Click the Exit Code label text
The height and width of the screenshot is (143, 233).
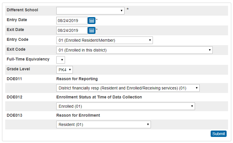click(16, 49)
